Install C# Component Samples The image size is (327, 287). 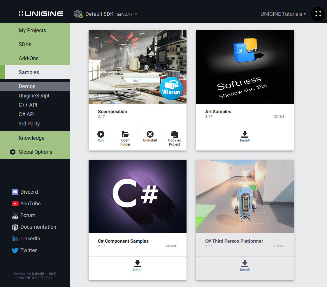[137, 266]
